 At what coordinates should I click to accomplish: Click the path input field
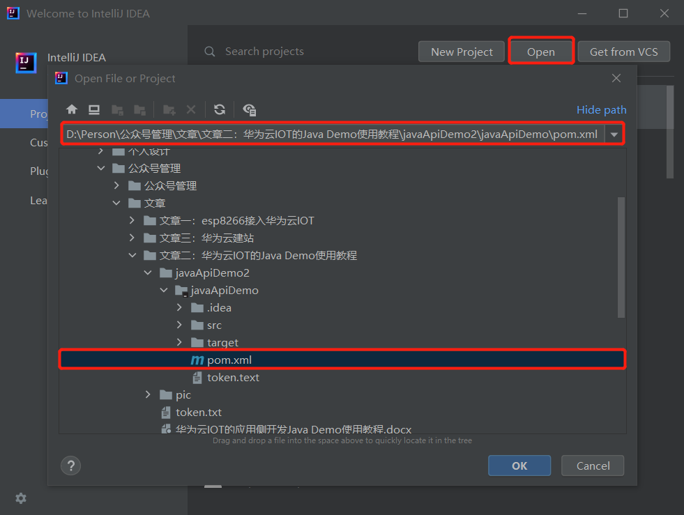click(333, 134)
